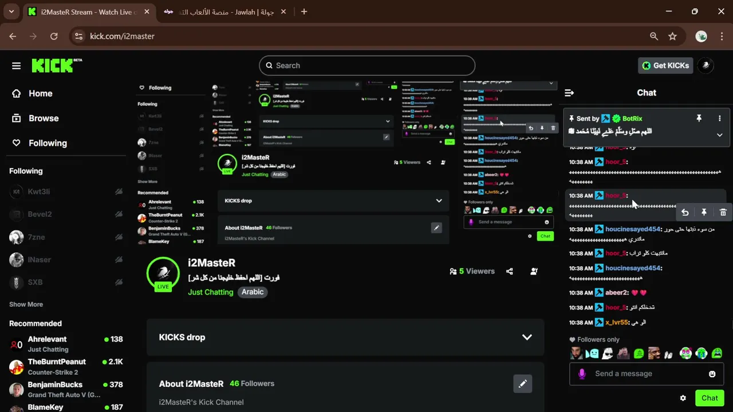Unpin the BotRix pinned message with the pin icon
Screen dimensions: 733x412
point(699,118)
